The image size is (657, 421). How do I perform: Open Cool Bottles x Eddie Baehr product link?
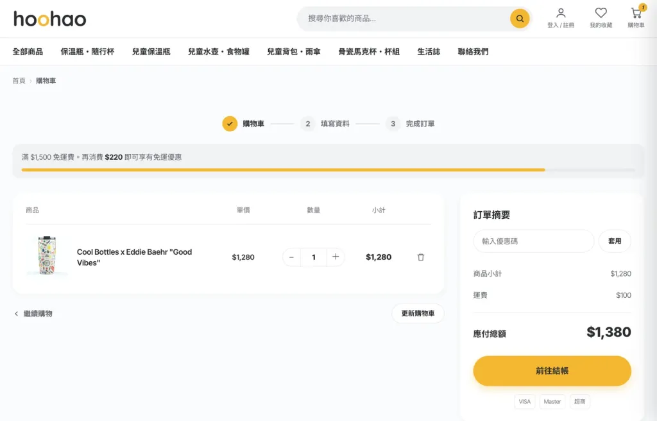pyautogui.click(x=135, y=257)
